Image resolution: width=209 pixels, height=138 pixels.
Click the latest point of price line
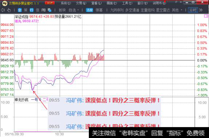[104, 50]
